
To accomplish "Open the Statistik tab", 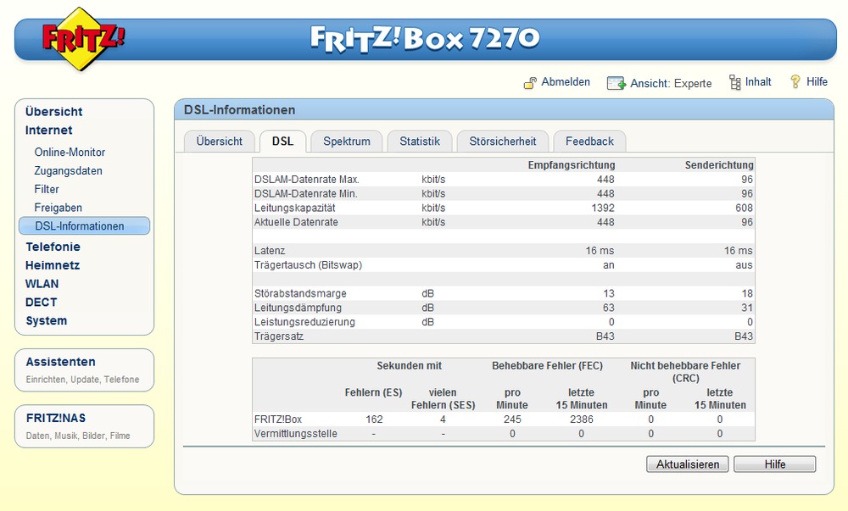I will point(420,142).
